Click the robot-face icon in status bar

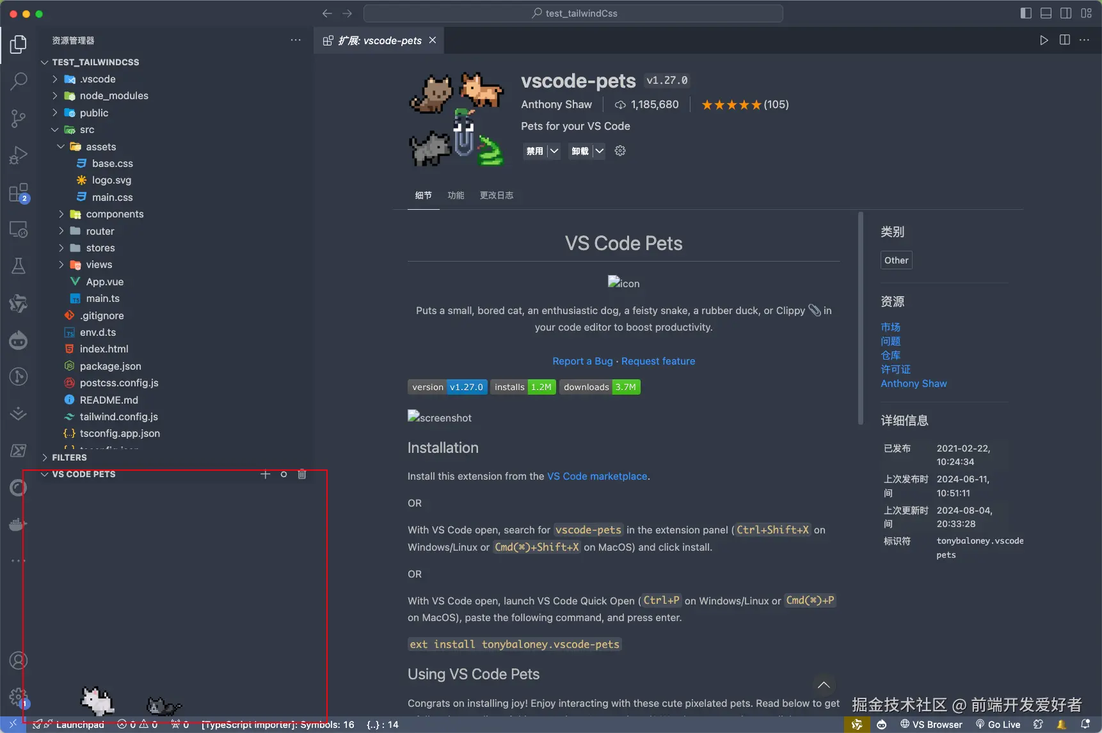point(882,725)
